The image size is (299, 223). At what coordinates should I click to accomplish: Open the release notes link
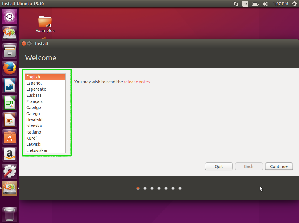click(x=137, y=82)
